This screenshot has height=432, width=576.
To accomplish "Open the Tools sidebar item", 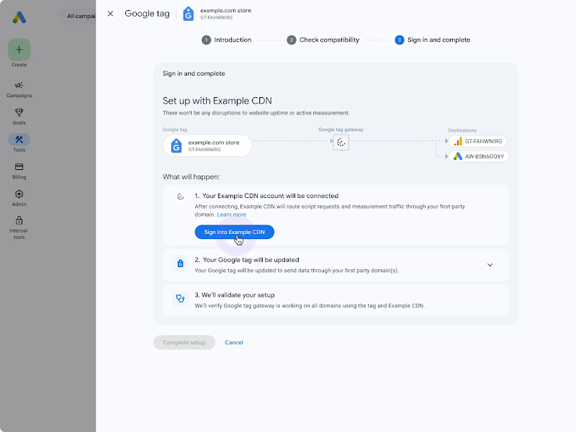I will click(x=19, y=143).
